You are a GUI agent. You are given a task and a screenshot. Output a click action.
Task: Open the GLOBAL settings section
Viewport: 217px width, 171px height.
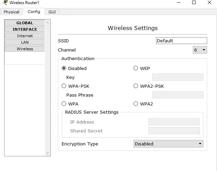coord(25,23)
